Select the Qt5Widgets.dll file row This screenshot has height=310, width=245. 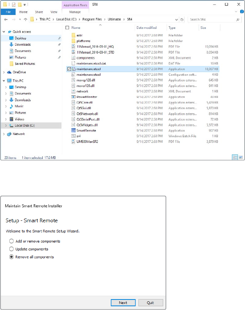(x=143, y=125)
